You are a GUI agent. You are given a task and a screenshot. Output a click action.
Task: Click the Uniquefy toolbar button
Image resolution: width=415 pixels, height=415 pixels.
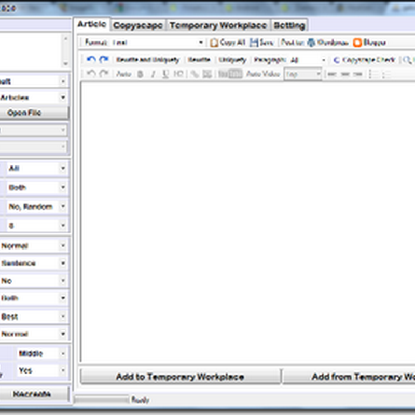tap(232, 60)
